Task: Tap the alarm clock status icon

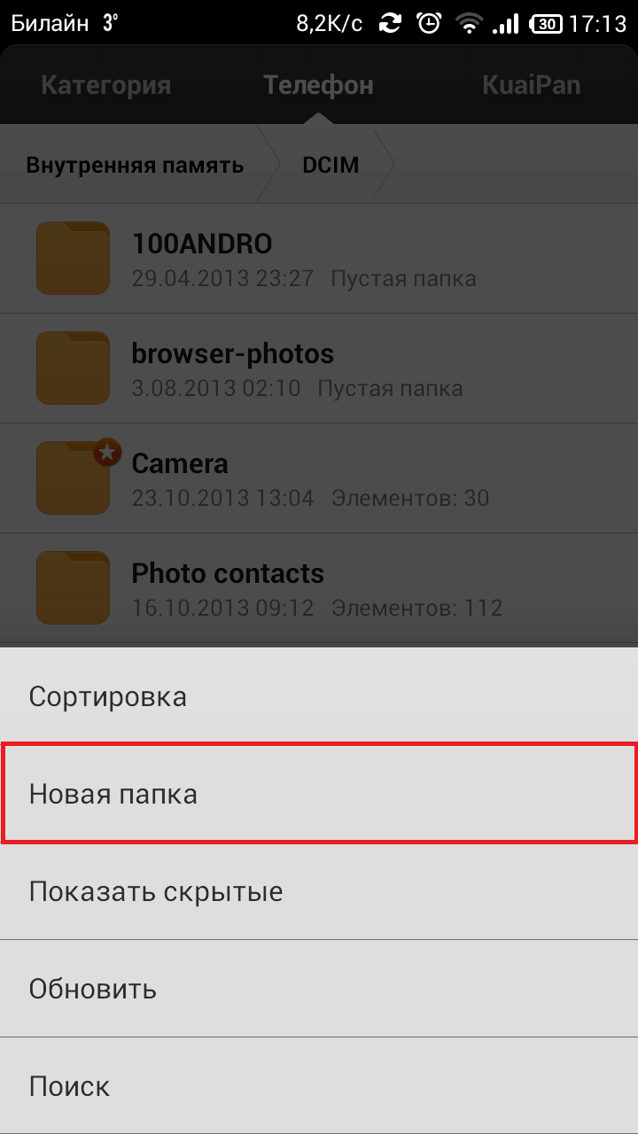Action: click(430, 24)
